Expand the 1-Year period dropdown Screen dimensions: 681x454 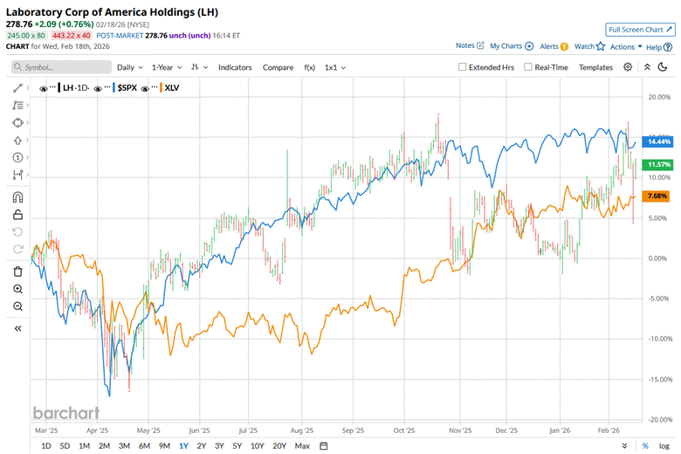(x=167, y=67)
